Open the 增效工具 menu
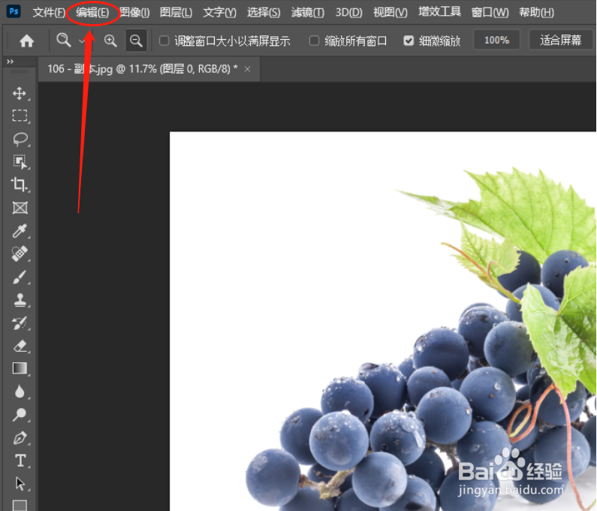Screen dimensions: 597x511 (439, 12)
